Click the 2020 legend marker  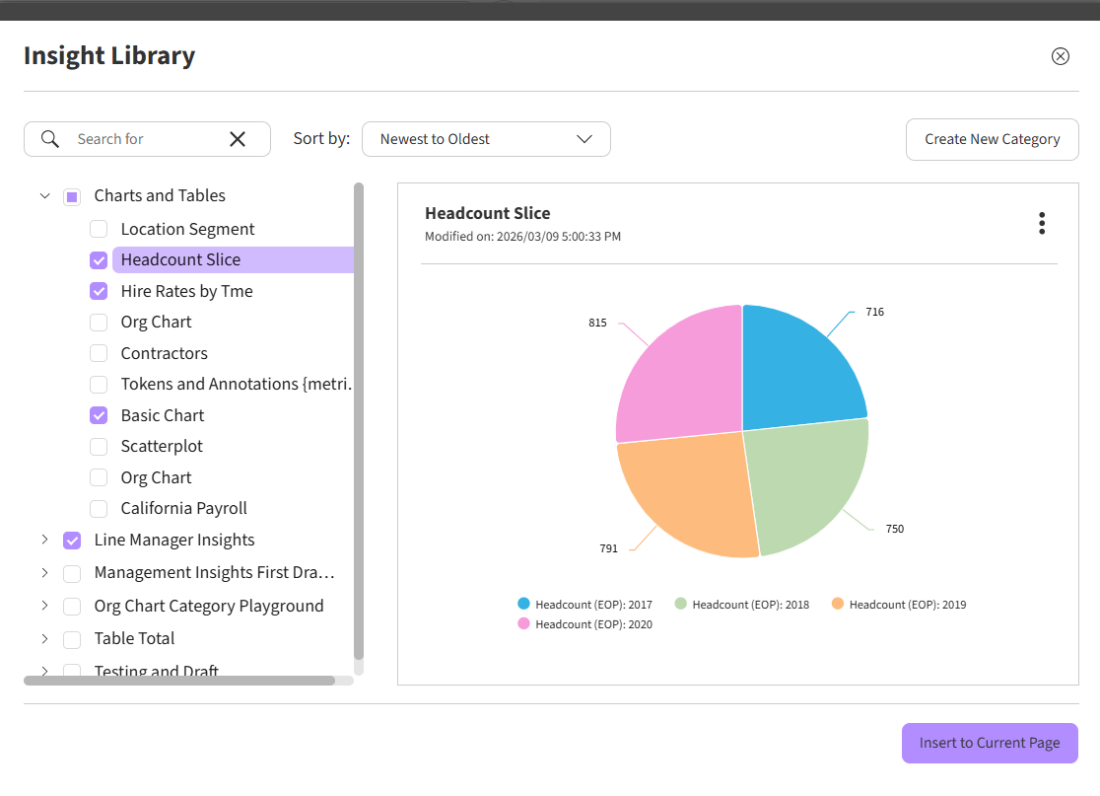(524, 623)
